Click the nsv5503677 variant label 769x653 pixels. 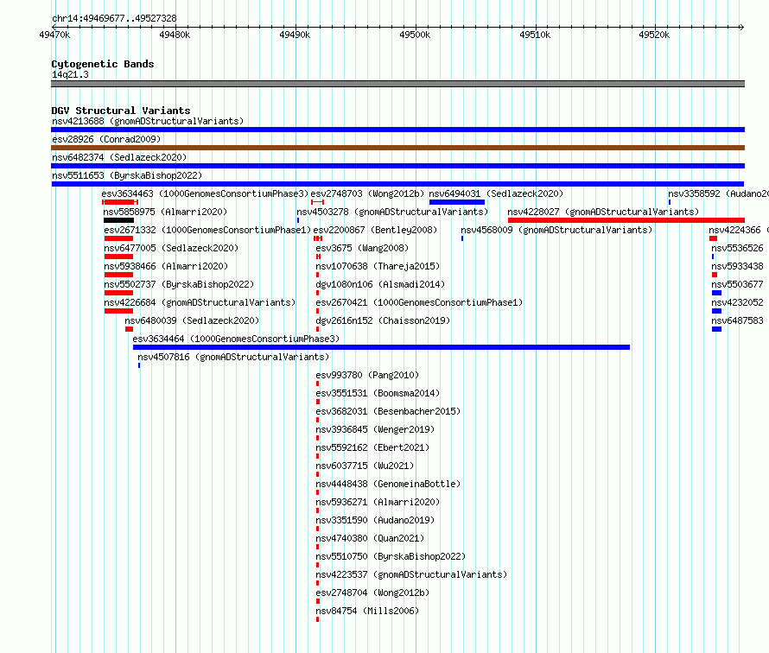737,284
